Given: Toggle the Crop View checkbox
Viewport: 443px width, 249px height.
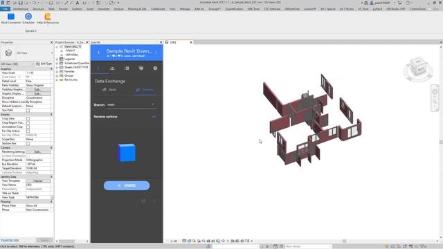Looking at the screenshot, I should click(x=28, y=118).
